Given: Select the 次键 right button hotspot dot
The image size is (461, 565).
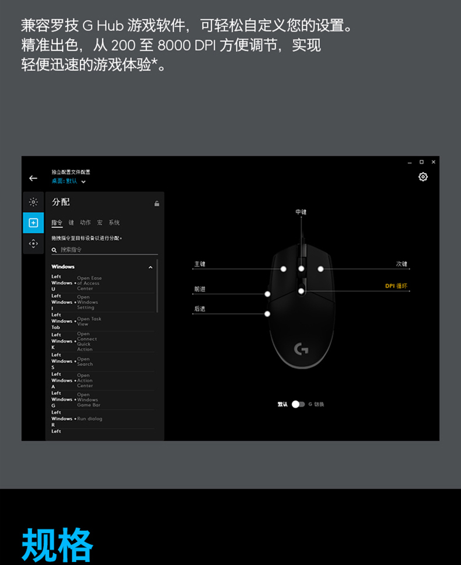Looking at the screenshot, I should pyautogui.click(x=320, y=269).
